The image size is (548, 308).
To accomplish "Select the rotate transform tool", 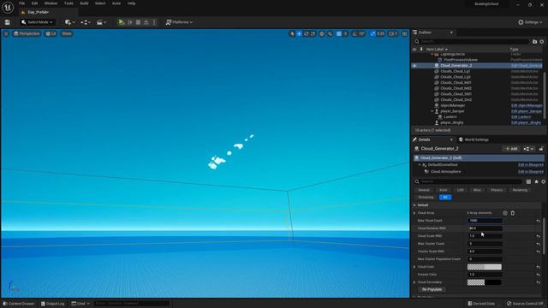I will (307, 34).
